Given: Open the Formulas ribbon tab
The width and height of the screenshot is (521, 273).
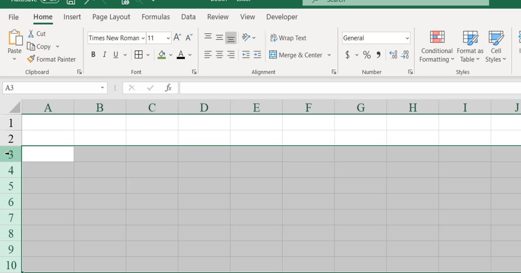Looking at the screenshot, I should [155, 17].
